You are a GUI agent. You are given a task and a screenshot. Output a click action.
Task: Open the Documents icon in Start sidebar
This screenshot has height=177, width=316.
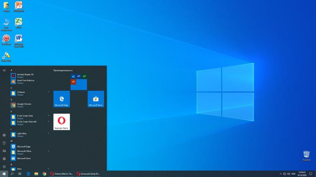click(x=4, y=143)
